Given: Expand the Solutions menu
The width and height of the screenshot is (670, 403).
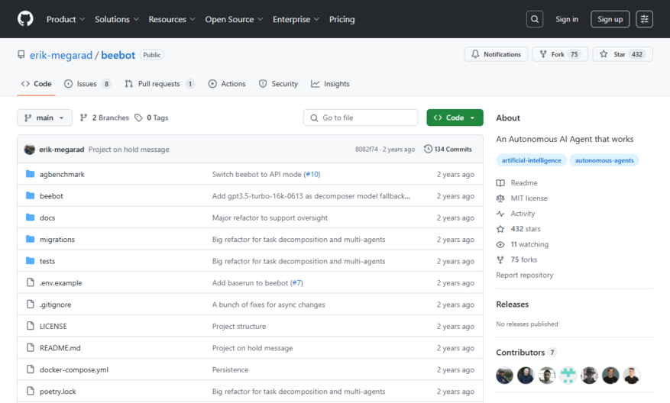Looking at the screenshot, I should pyautogui.click(x=117, y=19).
